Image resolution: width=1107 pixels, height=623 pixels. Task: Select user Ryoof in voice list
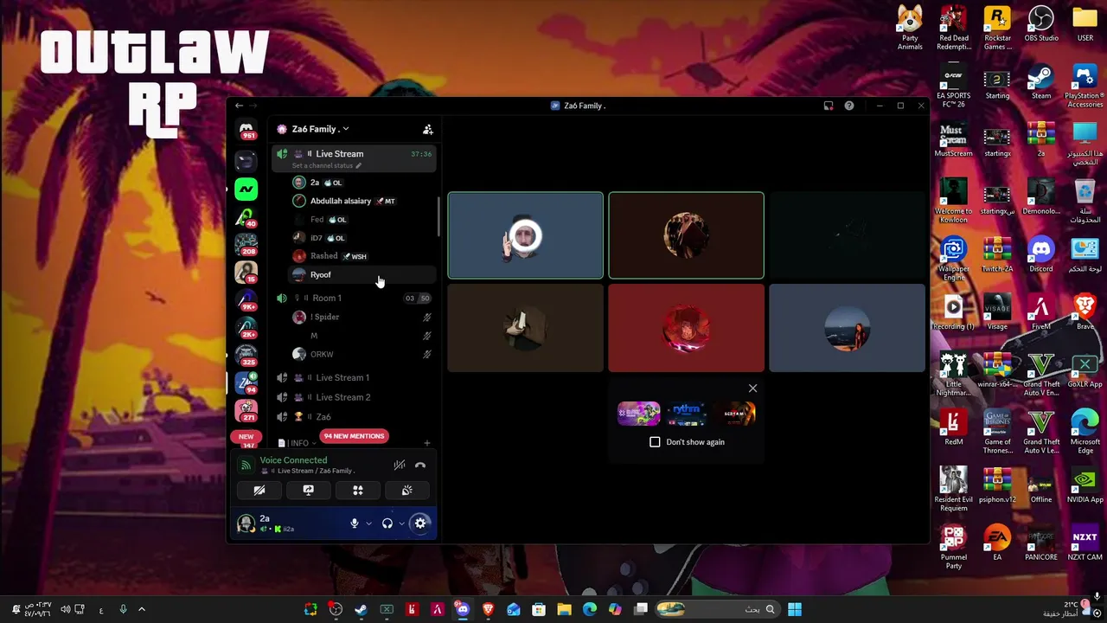(x=362, y=274)
